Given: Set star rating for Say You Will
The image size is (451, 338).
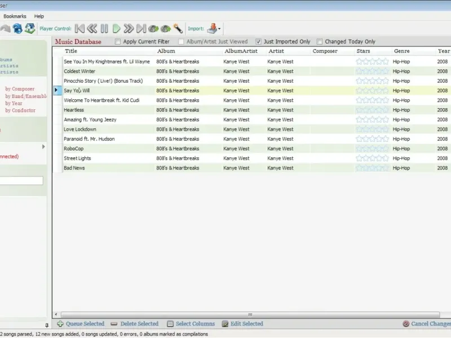Looking at the screenshot, I should (x=372, y=90).
